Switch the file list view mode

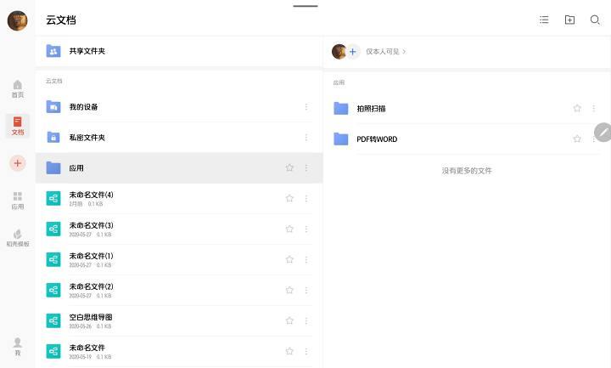tap(544, 20)
